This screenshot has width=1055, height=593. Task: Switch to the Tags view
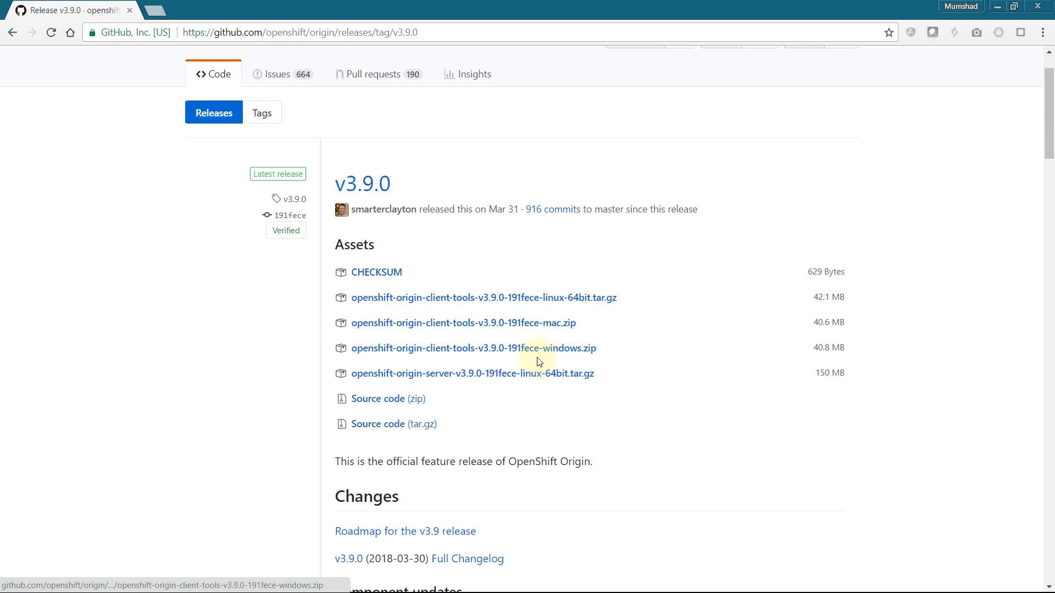tap(262, 113)
